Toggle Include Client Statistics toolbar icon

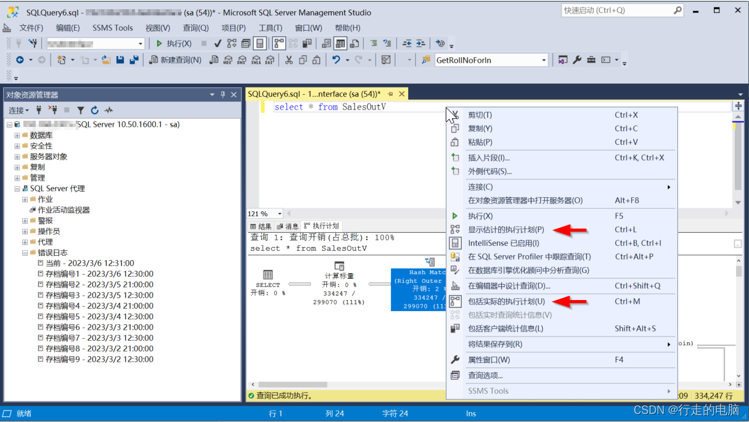tap(306, 44)
